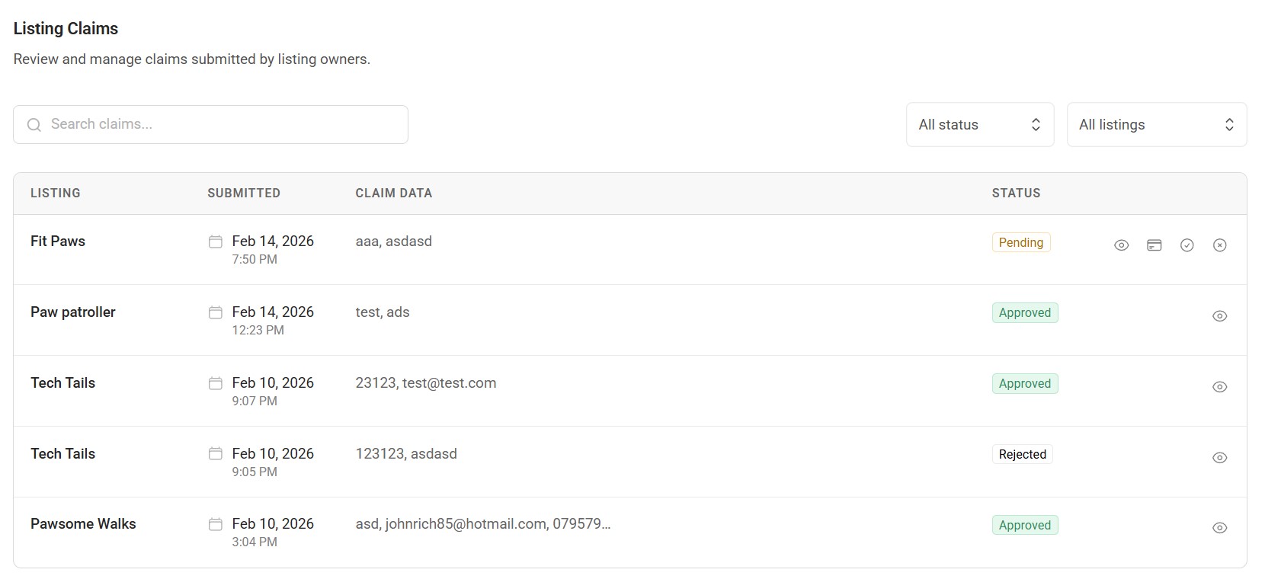Click the eye icon for Pawsome Walks

tap(1219, 528)
